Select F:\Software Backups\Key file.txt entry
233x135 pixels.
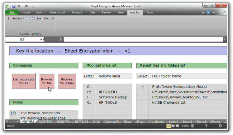[x=179, y=87]
